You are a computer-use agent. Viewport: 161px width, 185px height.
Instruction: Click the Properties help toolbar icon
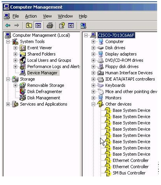[62, 25]
